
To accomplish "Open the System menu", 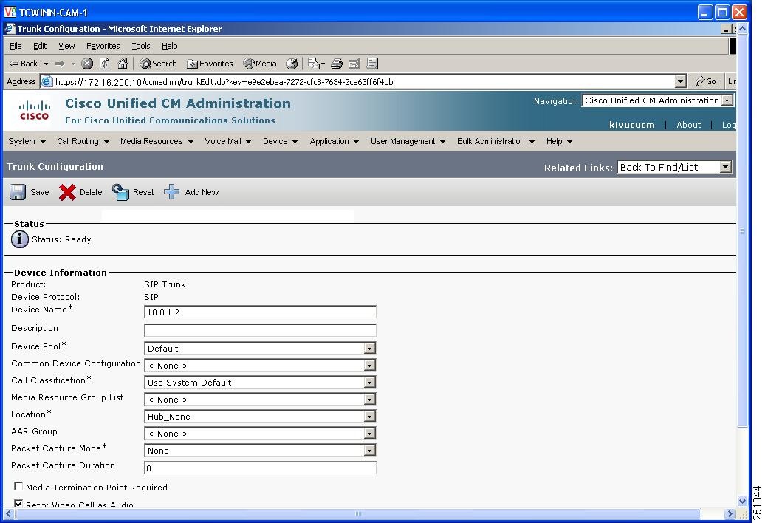I will click(x=27, y=142).
